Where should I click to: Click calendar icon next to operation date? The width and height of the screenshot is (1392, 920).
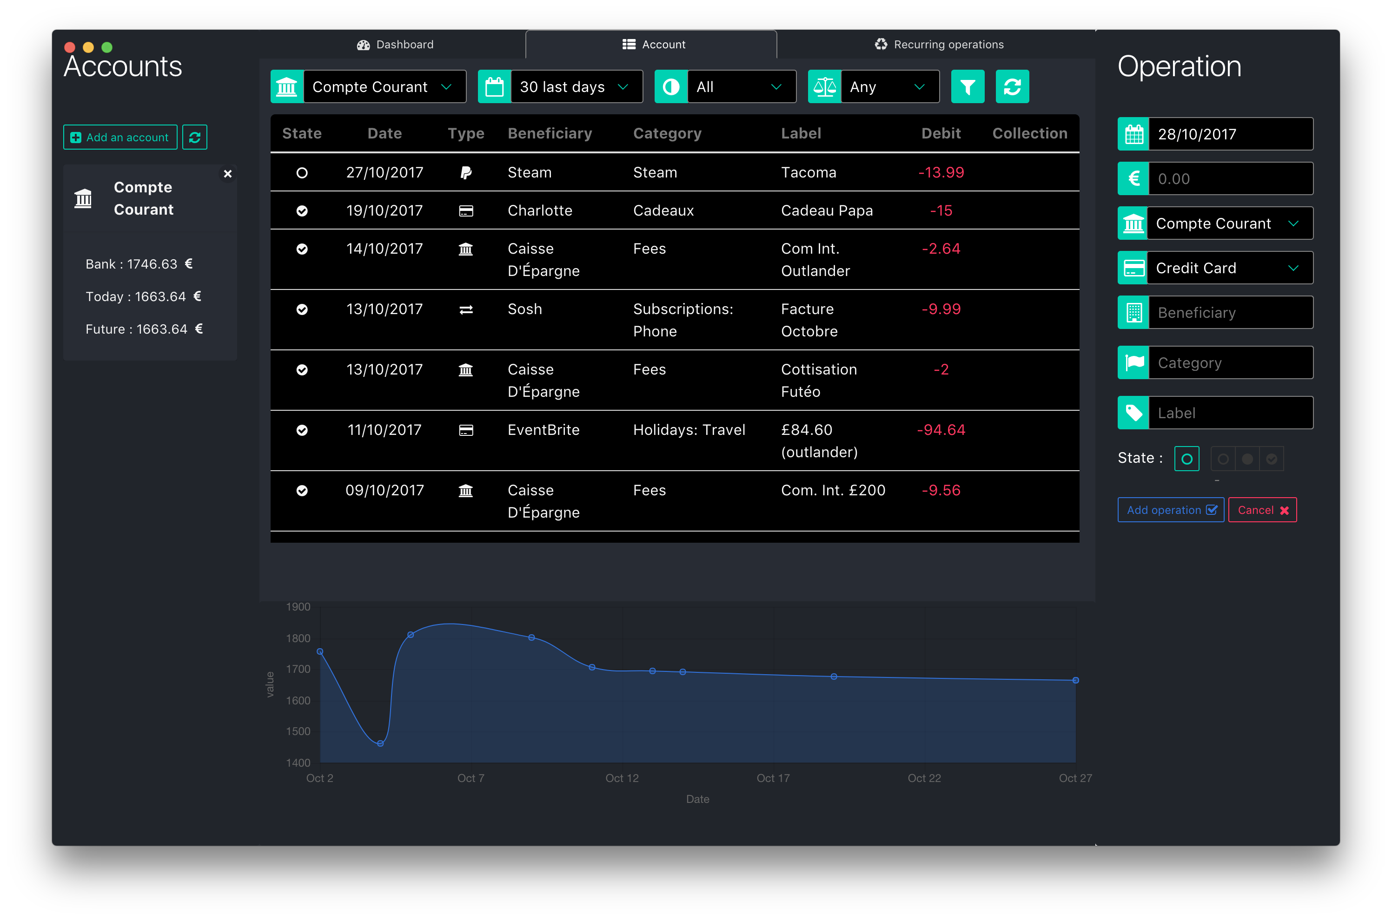1133,134
